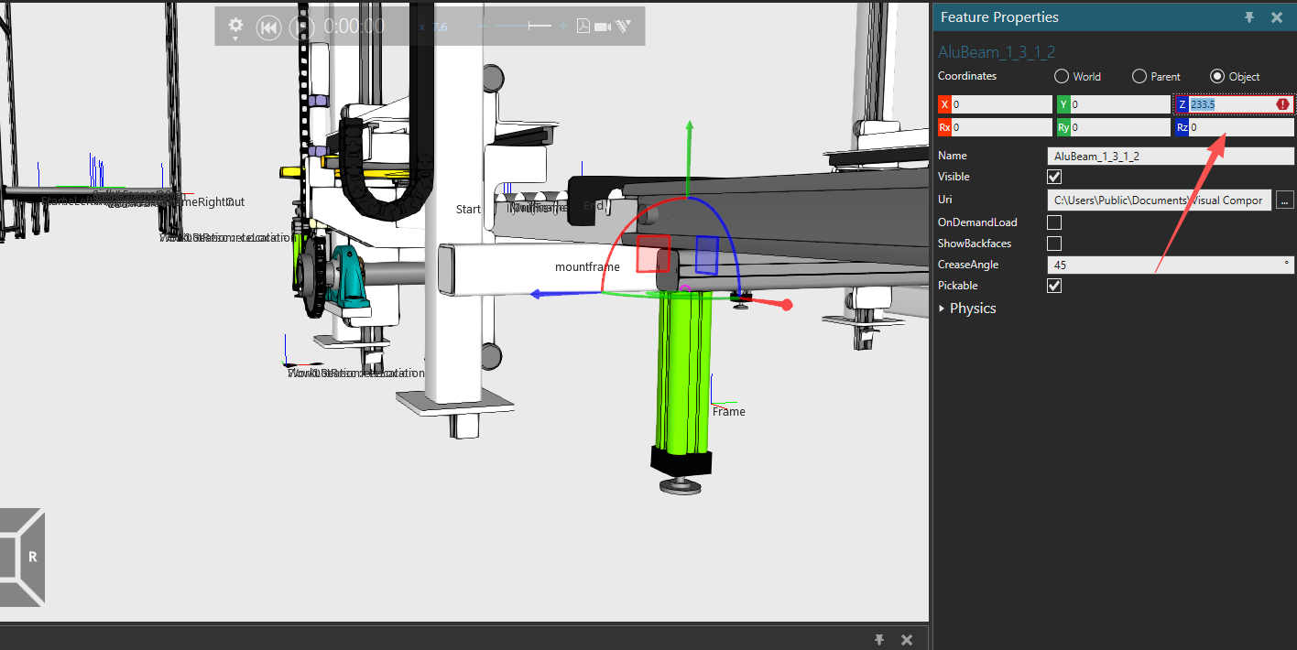The image size is (1297, 650).
Task: Select World coordinates radio button
Action: pyautogui.click(x=1062, y=77)
